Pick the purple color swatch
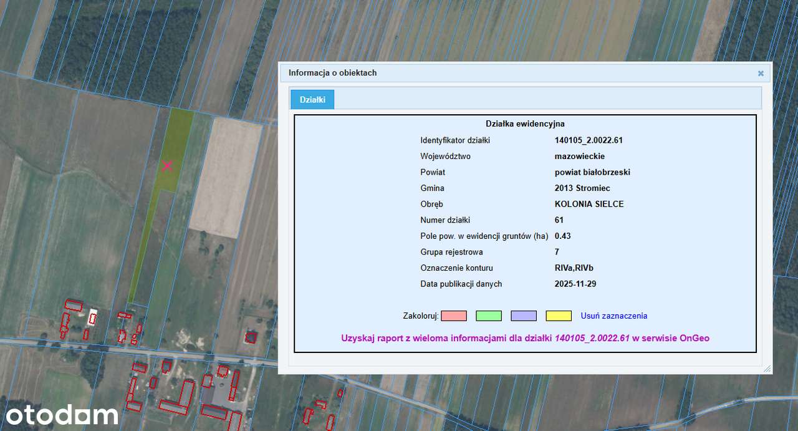Viewport: 798px width, 431px height. [524, 316]
